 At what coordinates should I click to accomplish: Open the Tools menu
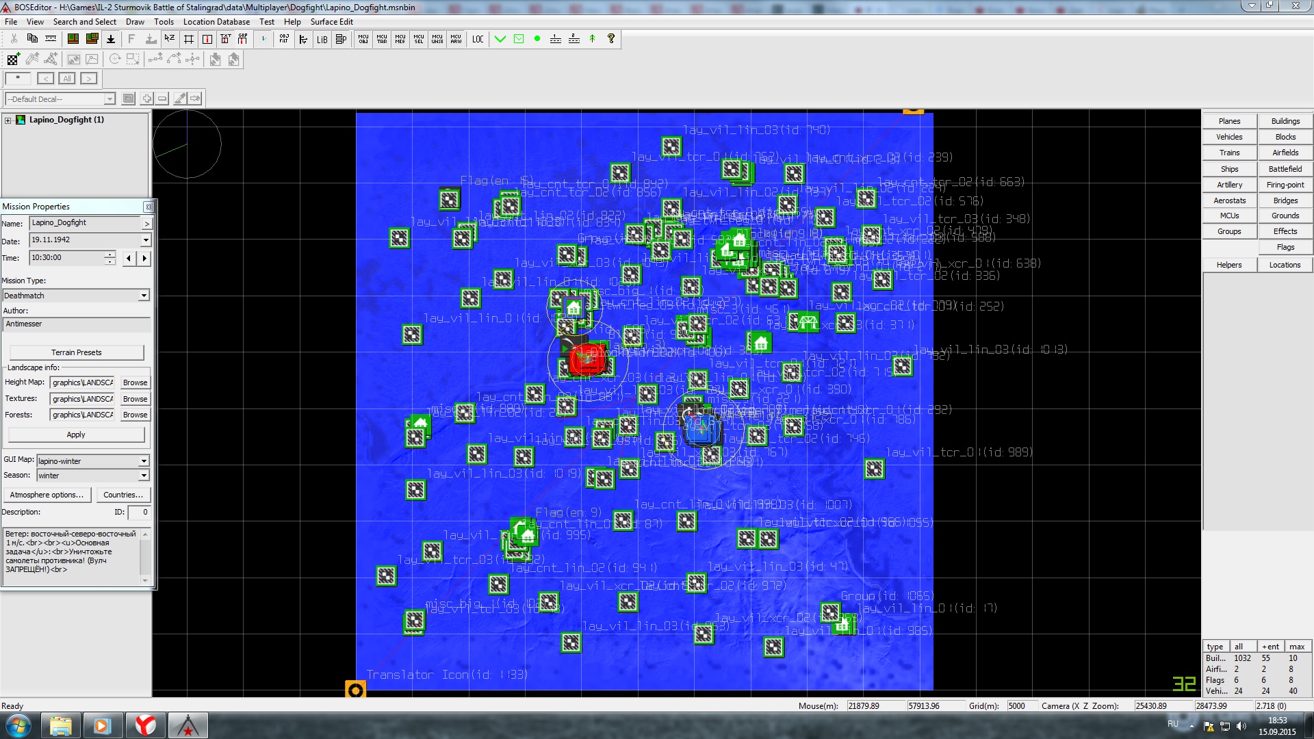(164, 21)
